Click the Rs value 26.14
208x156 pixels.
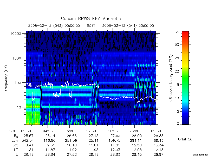tap(50, 136)
